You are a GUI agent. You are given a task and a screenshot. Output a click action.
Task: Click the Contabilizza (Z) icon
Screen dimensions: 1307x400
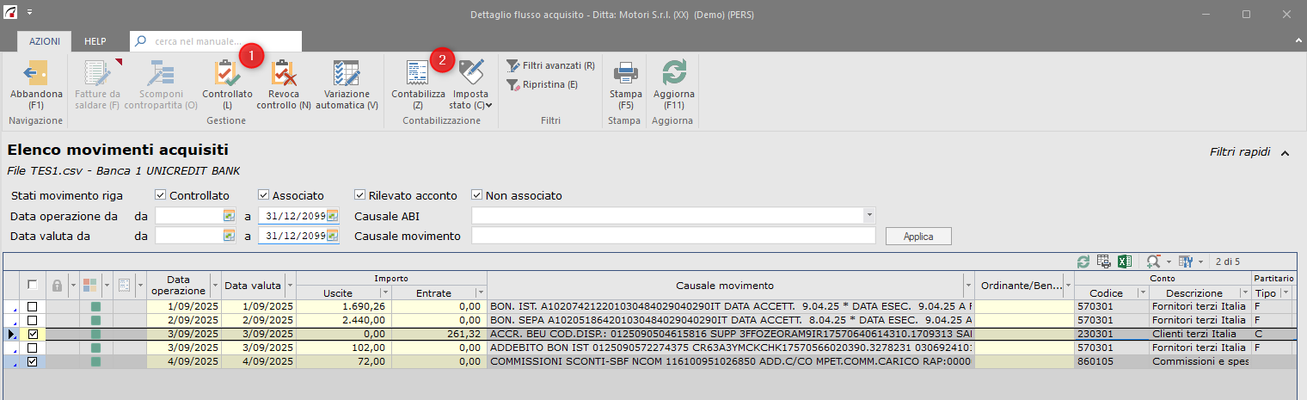click(418, 74)
